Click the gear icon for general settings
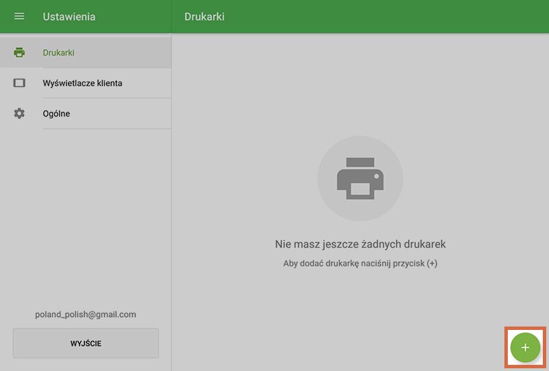 (19, 114)
